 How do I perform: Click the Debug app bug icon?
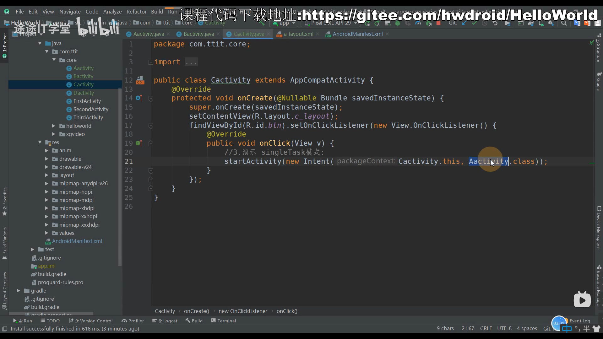coord(398,23)
